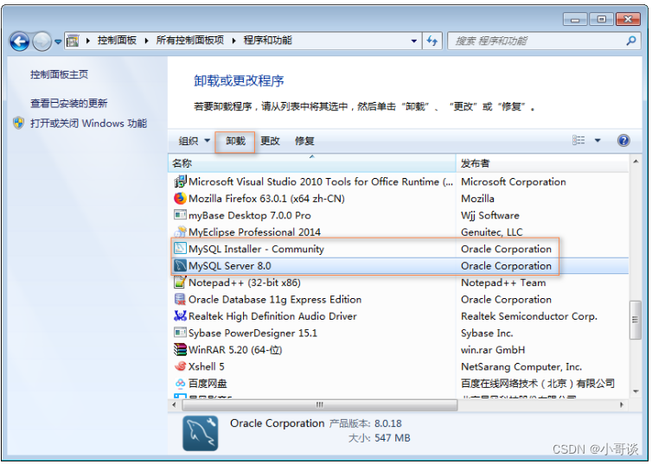
Task: Expand the address bar history dropdown
Action: pos(413,41)
